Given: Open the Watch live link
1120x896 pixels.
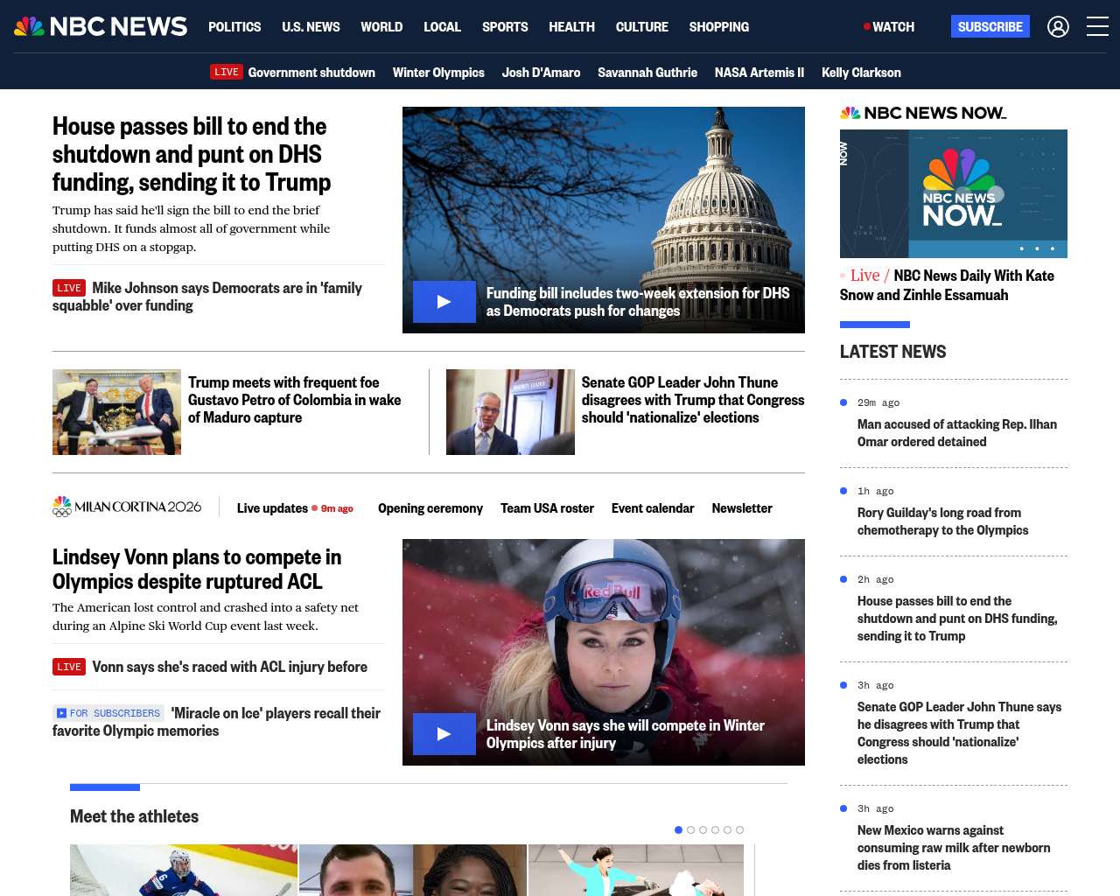Looking at the screenshot, I should point(889,27).
